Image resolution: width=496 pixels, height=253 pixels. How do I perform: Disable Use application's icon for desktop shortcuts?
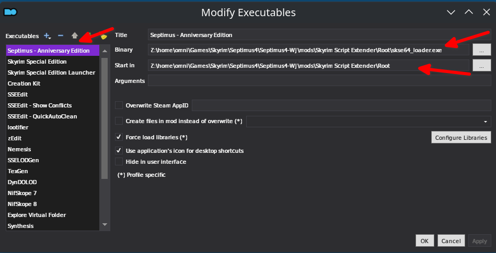[x=119, y=151]
